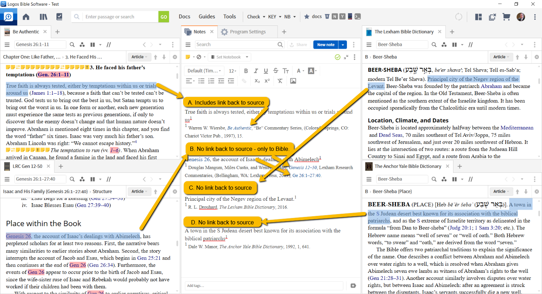Image resolution: width=542 pixels, height=294 pixels.
Task: Toggle bulleted list in note editor
Action: pos(201,81)
